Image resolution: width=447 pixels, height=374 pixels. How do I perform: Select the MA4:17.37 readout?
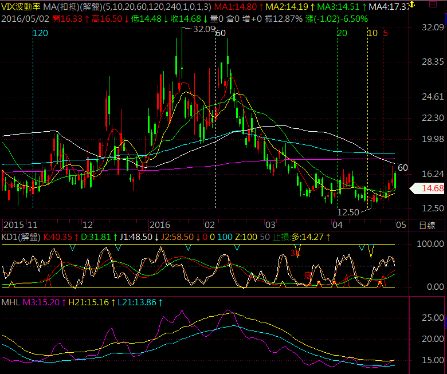[x=389, y=6]
